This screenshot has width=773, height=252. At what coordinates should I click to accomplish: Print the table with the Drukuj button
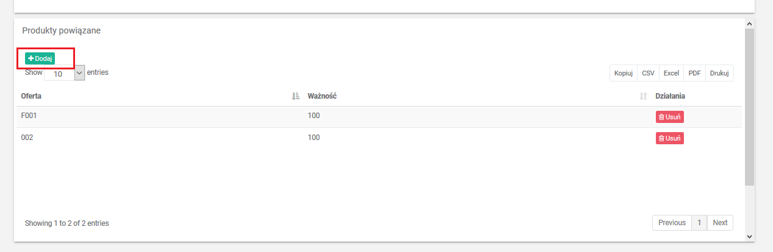pyautogui.click(x=719, y=73)
